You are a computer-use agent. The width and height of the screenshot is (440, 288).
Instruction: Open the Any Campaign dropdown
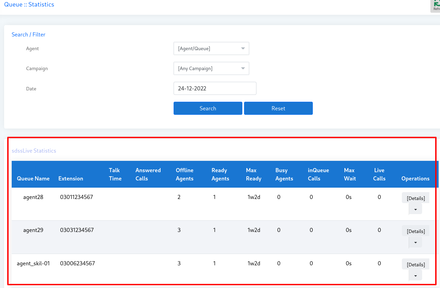211,68
